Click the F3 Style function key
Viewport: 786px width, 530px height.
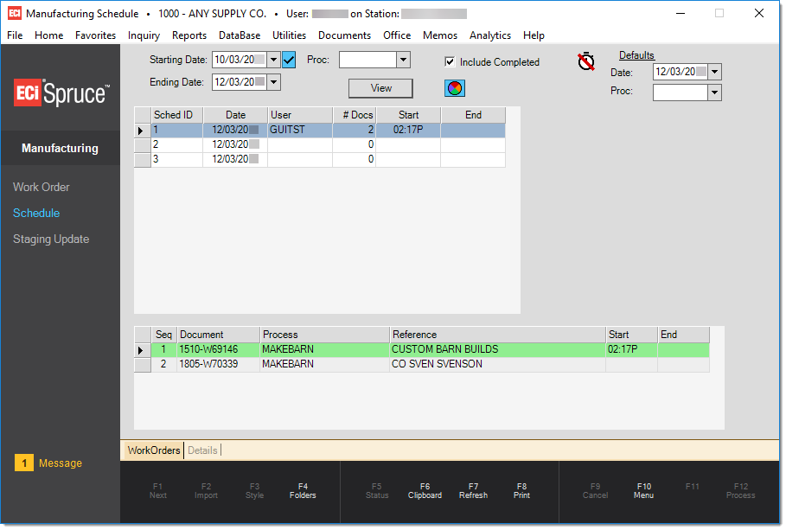pos(254,490)
